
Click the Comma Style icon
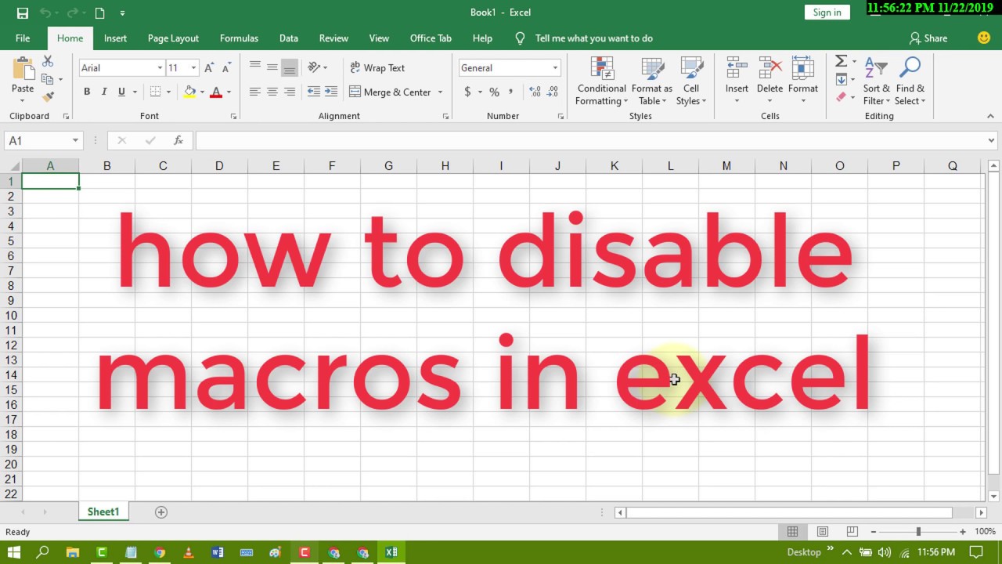click(511, 92)
